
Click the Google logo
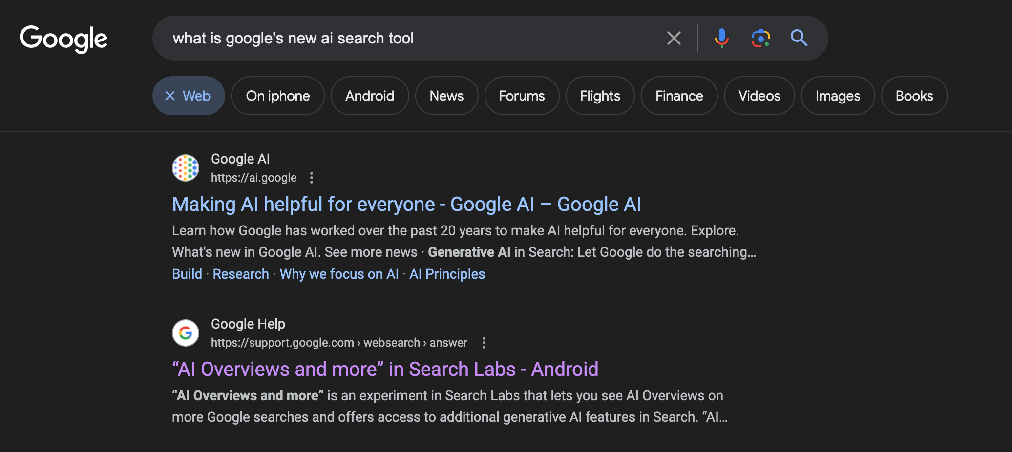pos(63,39)
